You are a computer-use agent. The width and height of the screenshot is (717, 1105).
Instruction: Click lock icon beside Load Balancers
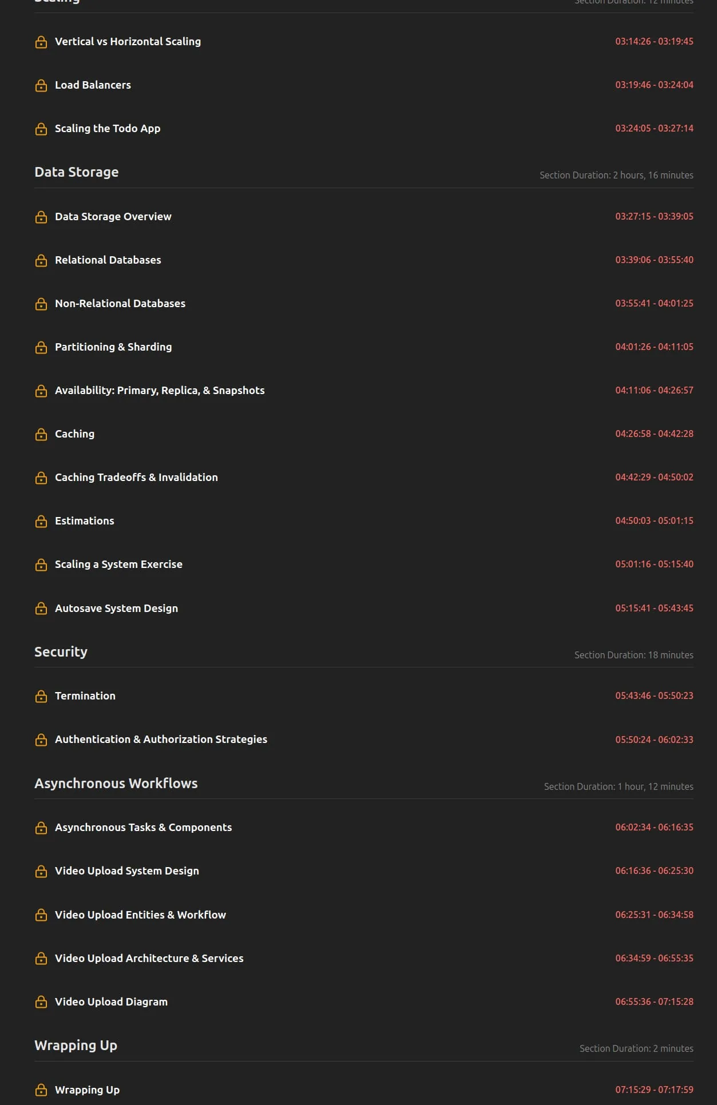(x=41, y=85)
